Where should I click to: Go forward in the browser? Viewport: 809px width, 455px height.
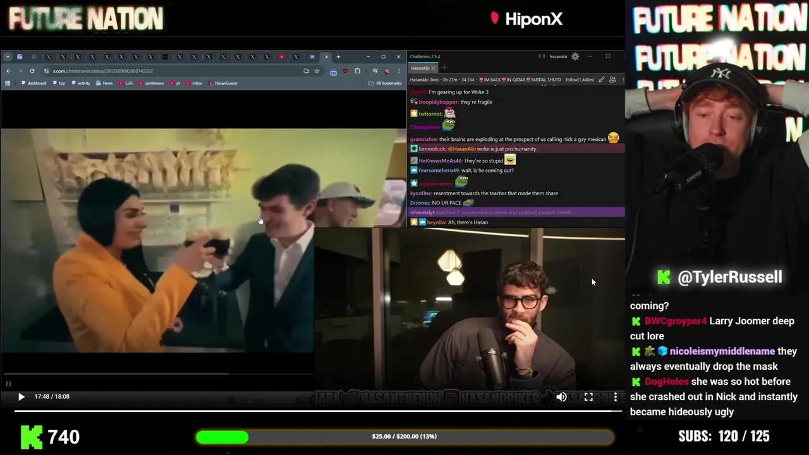pos(20,71)
